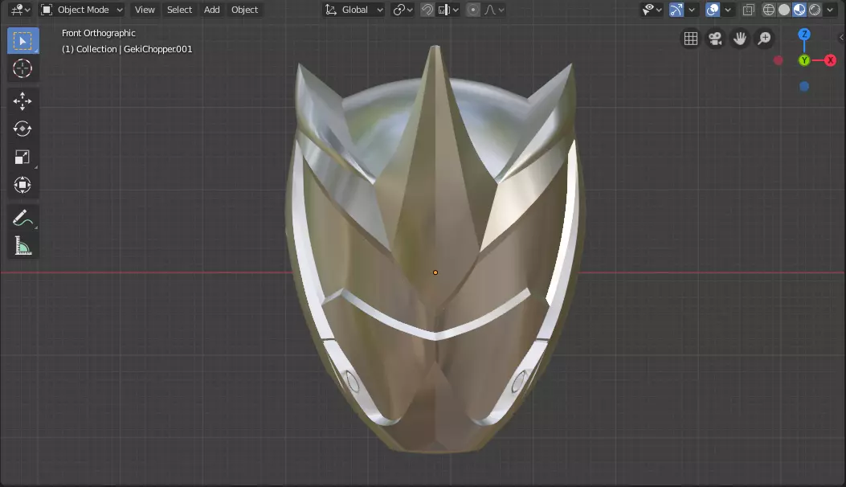Select the Transform tool
This screenshot has width=846, height=487.
[22, 185]
